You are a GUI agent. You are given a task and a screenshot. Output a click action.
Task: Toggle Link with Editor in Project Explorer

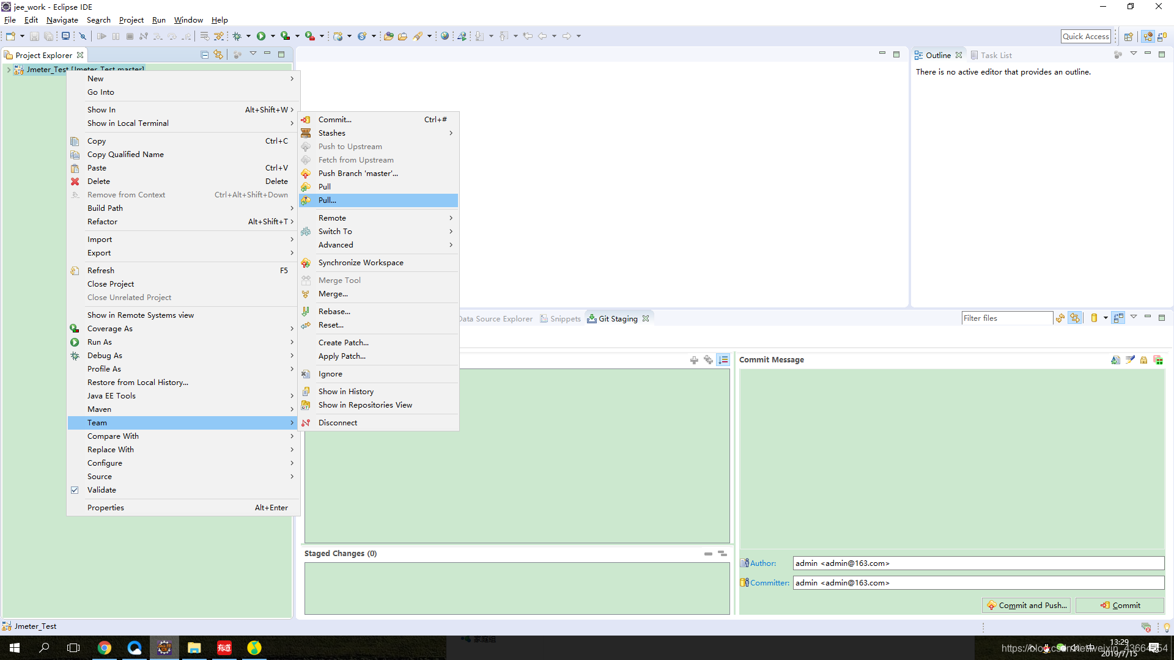tap(219, 54)
